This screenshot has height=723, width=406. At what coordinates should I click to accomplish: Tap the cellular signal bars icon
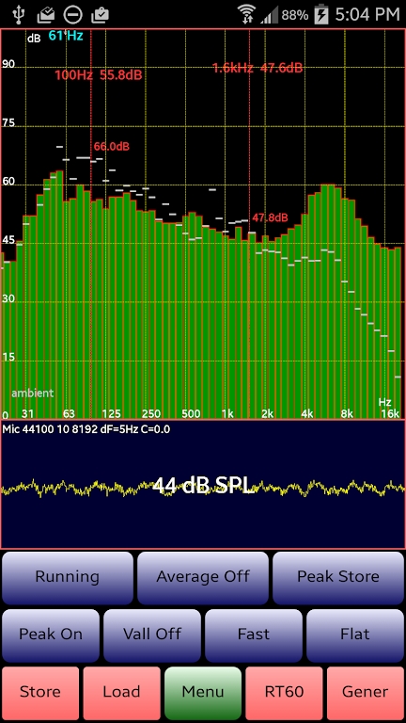click(270, 15)
